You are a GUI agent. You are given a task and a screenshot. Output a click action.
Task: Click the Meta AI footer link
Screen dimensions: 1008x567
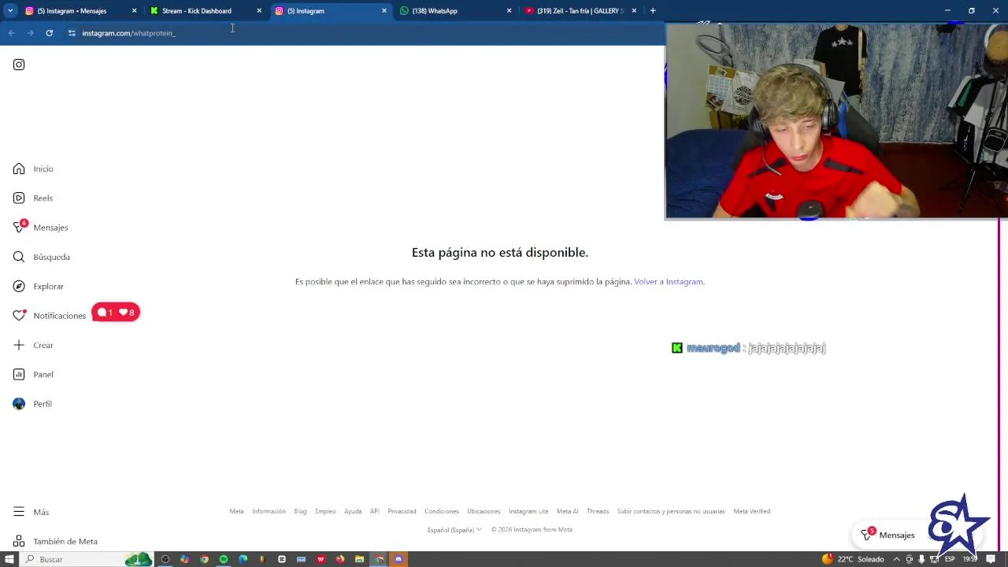567,511
